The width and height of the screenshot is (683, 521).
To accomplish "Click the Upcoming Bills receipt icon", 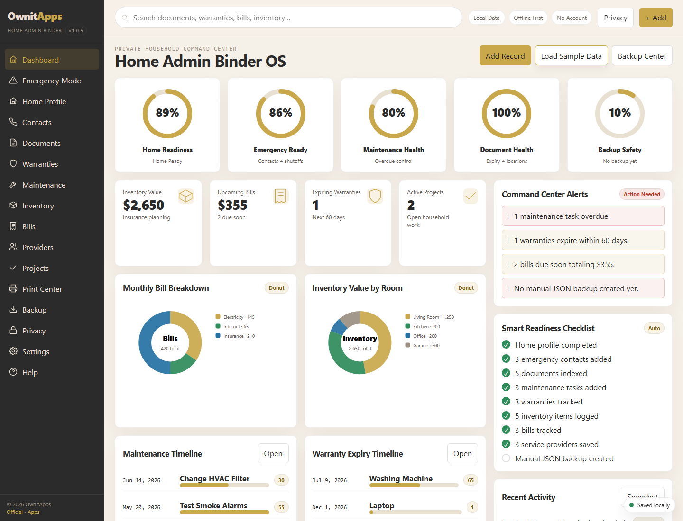I will click(281, 196).
